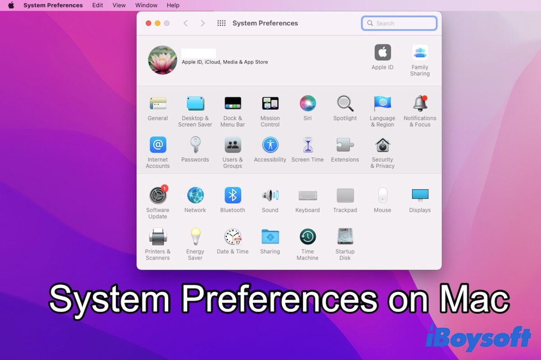Open Notifications & Focus settings
This screenshot has height=360, width=541.
tap(420, 104)
